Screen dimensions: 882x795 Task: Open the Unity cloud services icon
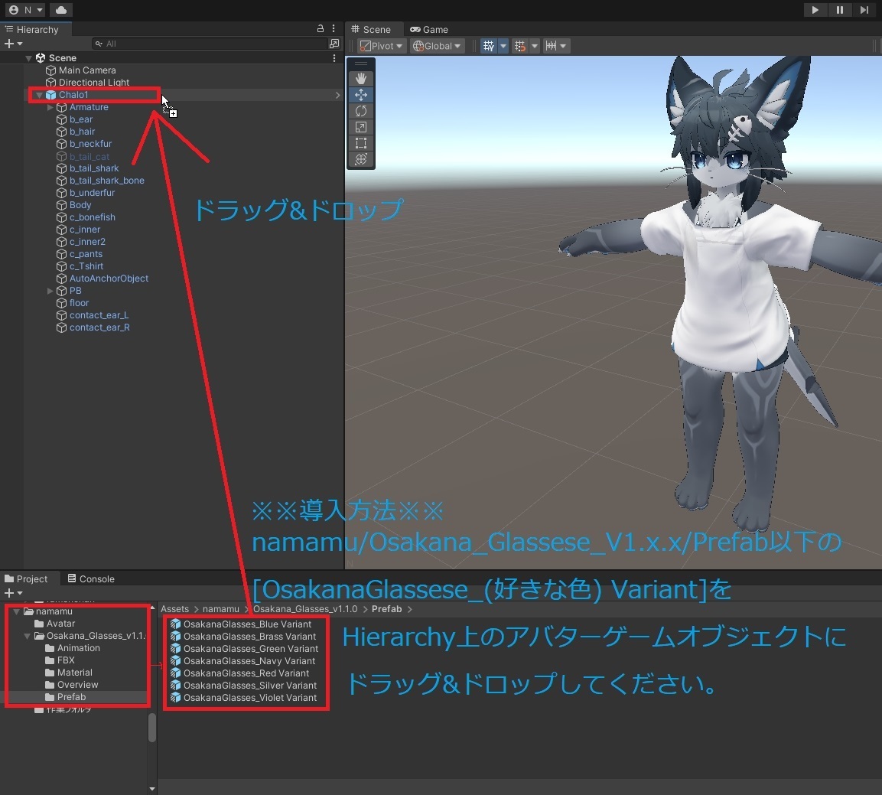pos(63,9)
